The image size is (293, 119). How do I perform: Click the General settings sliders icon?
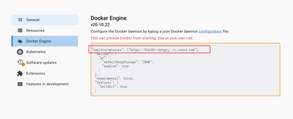pyautogui.click(x=20, y=20)
